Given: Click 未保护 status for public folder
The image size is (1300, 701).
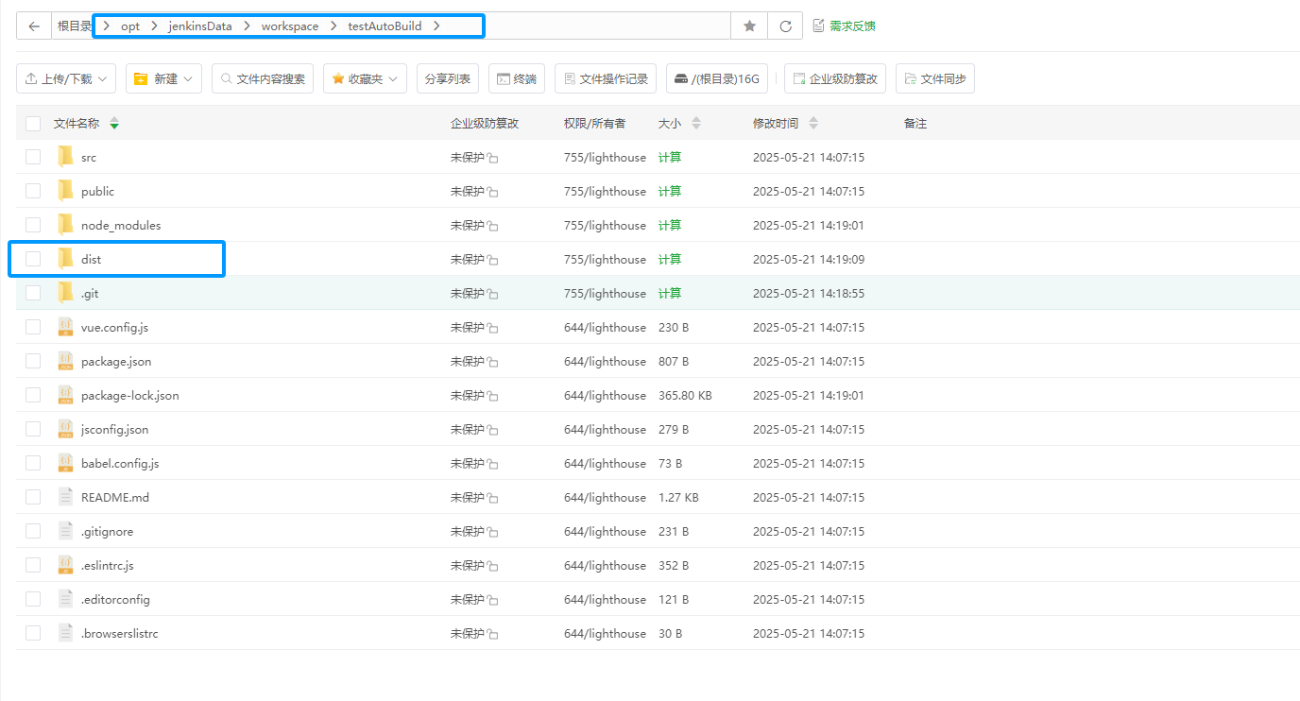Looking at the screenshot, I should (468, 192).
